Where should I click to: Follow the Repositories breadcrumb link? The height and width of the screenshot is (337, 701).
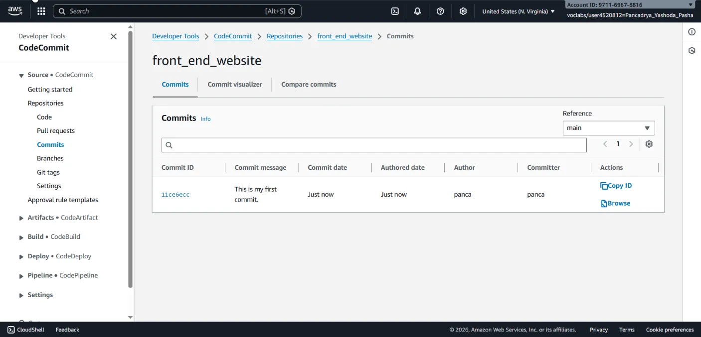tap(285, 36)
